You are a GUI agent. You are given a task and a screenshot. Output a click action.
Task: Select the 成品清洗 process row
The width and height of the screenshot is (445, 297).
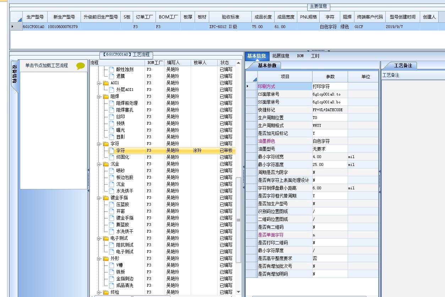(x=163, y=285)
